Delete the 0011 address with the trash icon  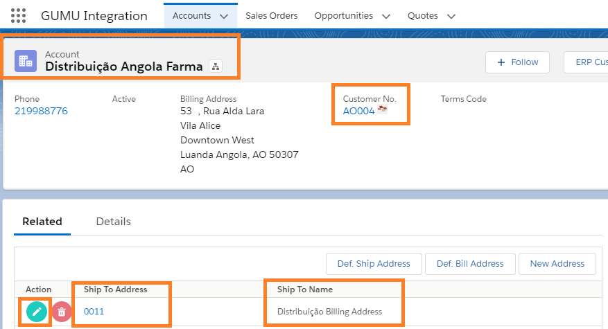62,312
